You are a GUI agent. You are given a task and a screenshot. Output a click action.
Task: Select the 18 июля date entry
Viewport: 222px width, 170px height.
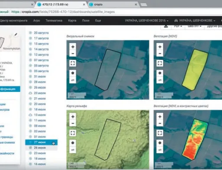click(40, 109)
